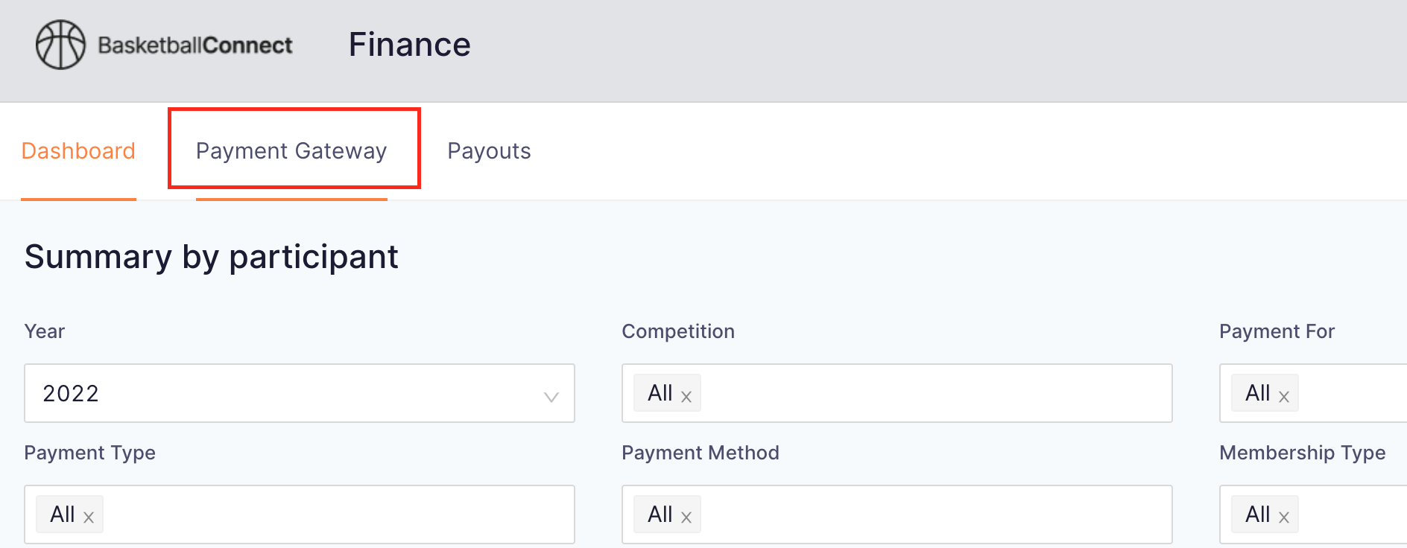Remove the All tag in Membership Type filter
Screen dimensions: 1407x548
coord(1284,518)
